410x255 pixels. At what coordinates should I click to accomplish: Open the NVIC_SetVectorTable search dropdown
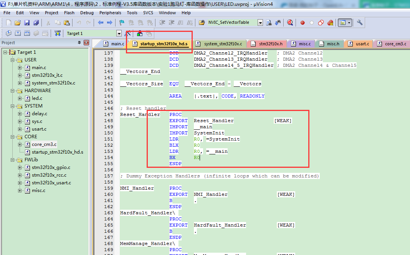click(x=260, y=23)
